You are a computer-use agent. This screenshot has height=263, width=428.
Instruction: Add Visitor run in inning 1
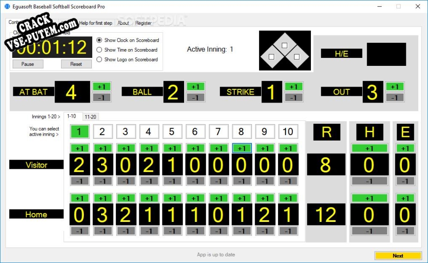[x=79, y=148]
